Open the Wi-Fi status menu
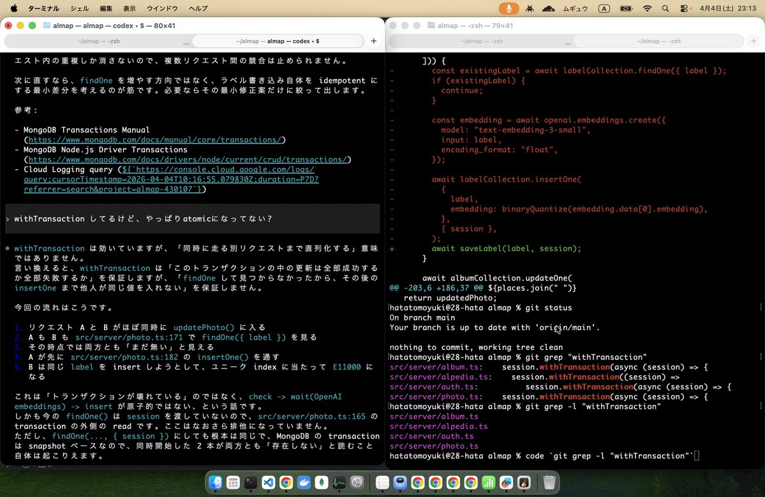 point(648,8)
